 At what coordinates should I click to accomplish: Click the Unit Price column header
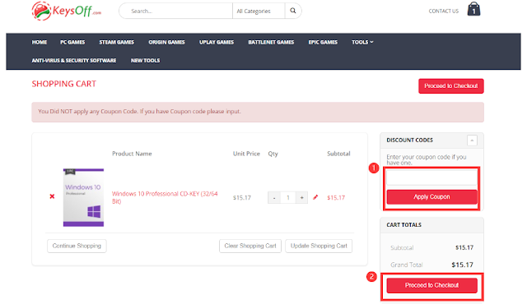tap(246, 154)
